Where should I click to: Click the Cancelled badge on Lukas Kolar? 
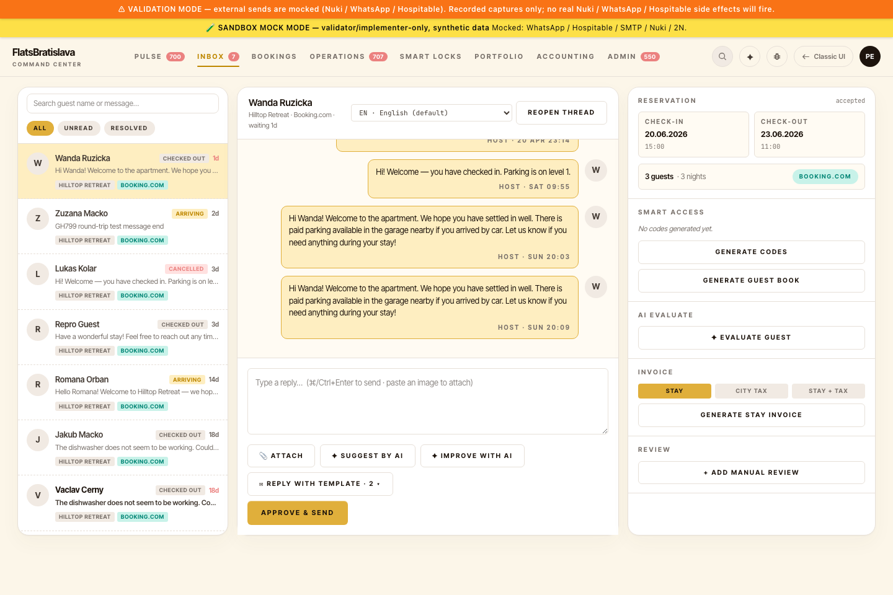(186, 269)
